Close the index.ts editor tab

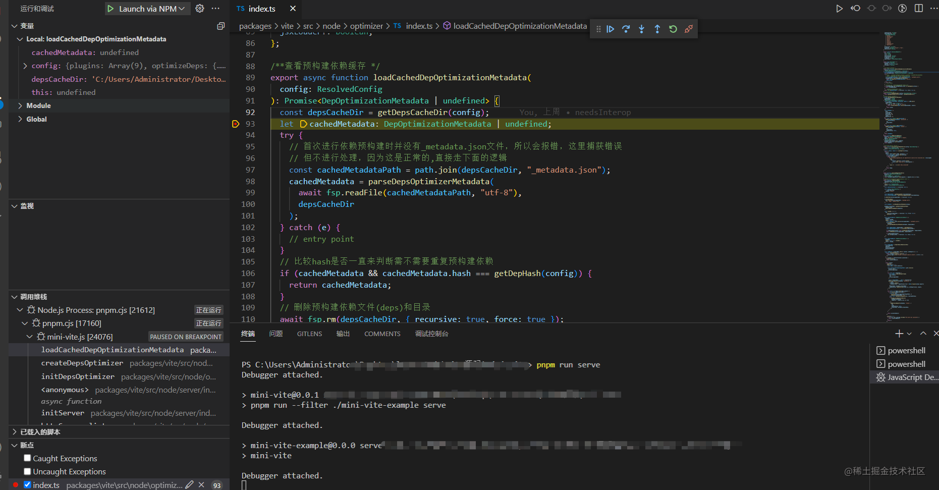click(x=293, y=9)
